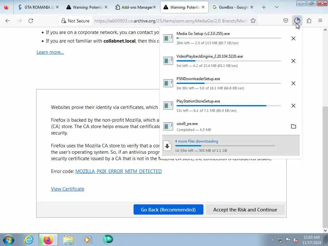This screenshot has height=246, width=328.
Task: Click Go Back (Recommended) button
Action: coord(168,209)
